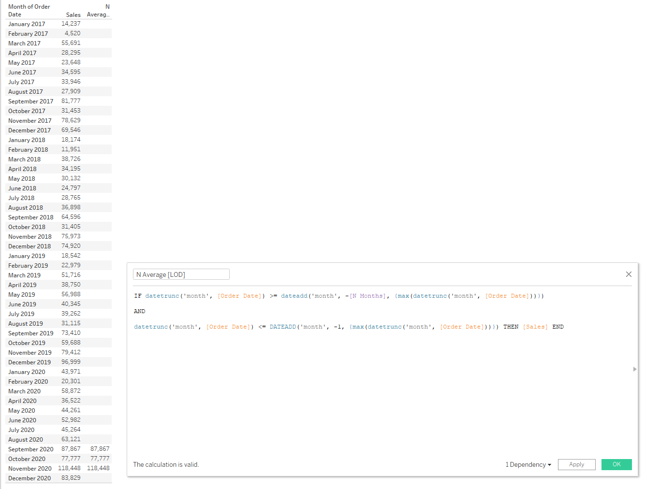Click "The calculation is valid." status message
645x489 pixels.
tap(166, 465)
